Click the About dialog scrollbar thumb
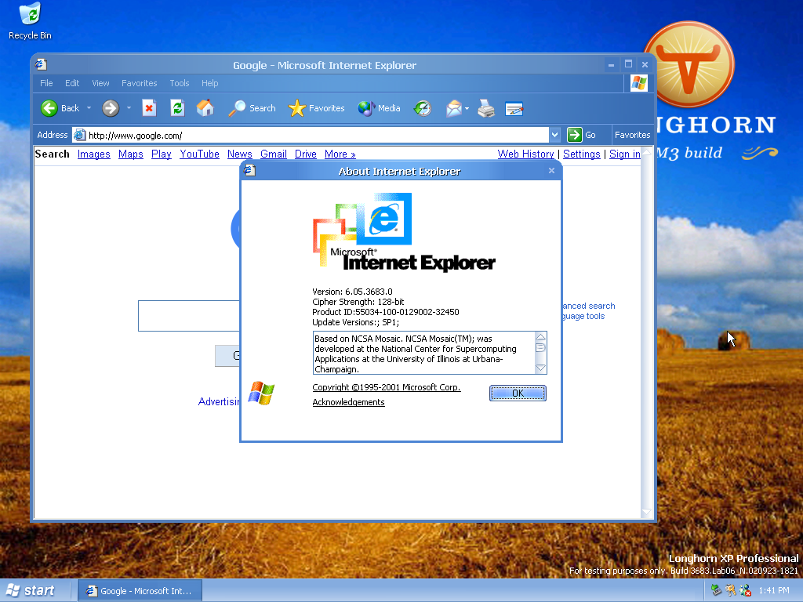 (540, 347)
